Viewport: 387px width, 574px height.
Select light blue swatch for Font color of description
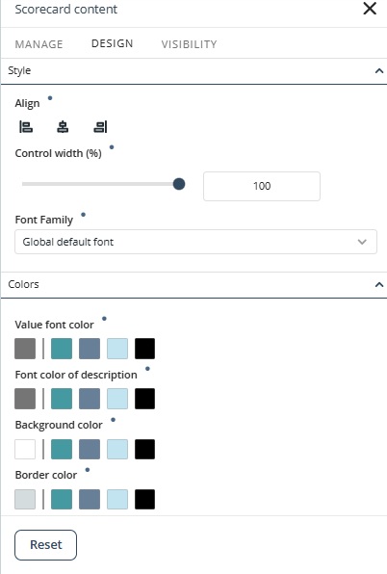pos(117,399)
